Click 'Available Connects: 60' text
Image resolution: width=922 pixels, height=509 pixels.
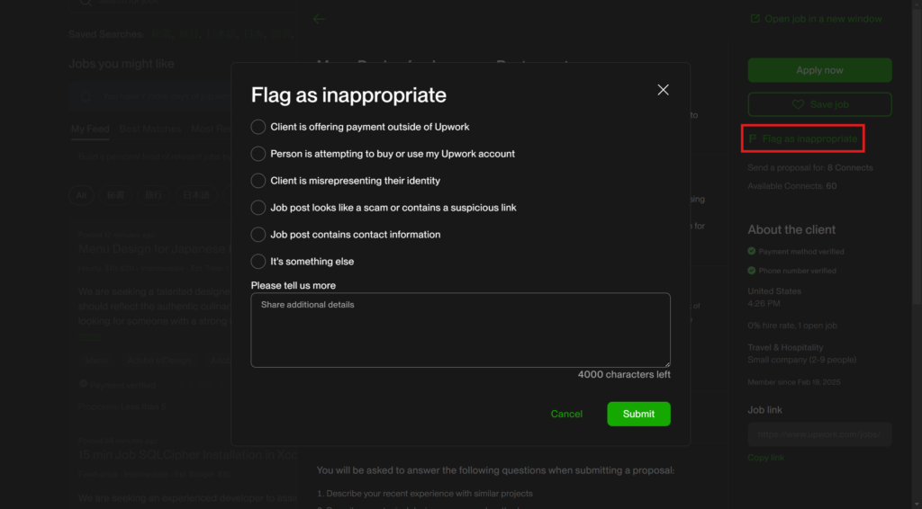(792, 186)
